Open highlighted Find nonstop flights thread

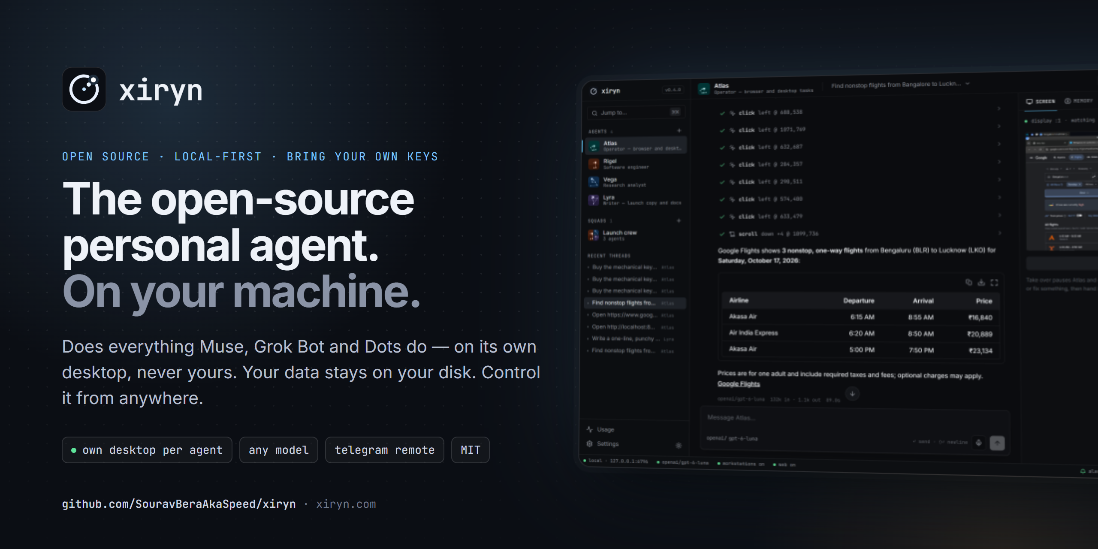tap(635, 303)
